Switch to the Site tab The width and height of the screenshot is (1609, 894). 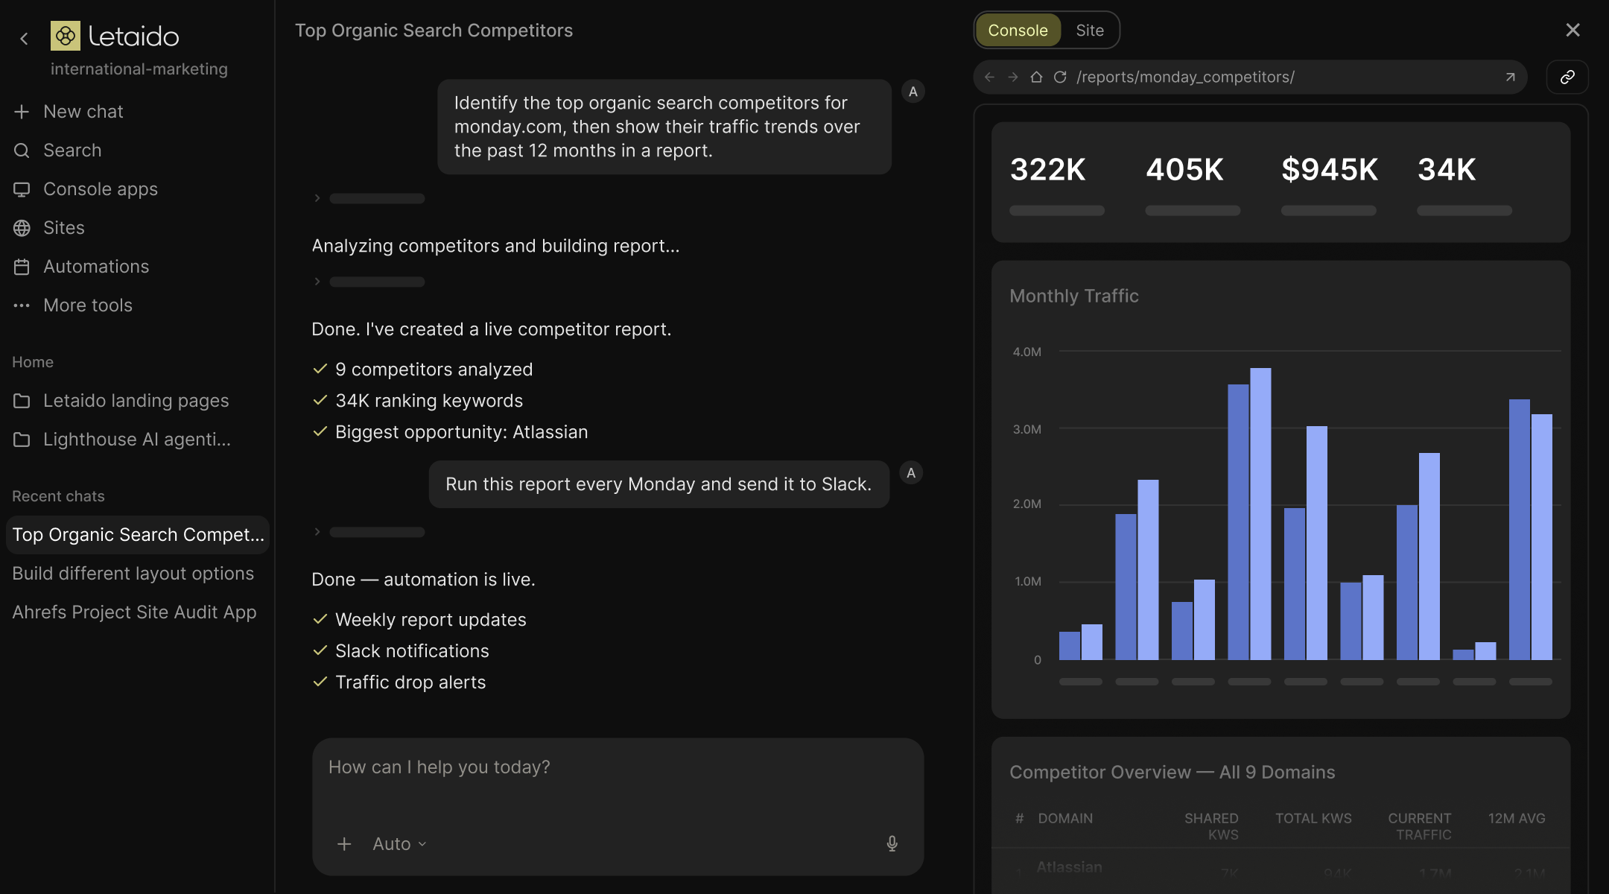(1090, 30)
